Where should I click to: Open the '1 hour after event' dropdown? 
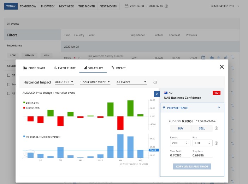pyautogui.click(x=95, y=82)
